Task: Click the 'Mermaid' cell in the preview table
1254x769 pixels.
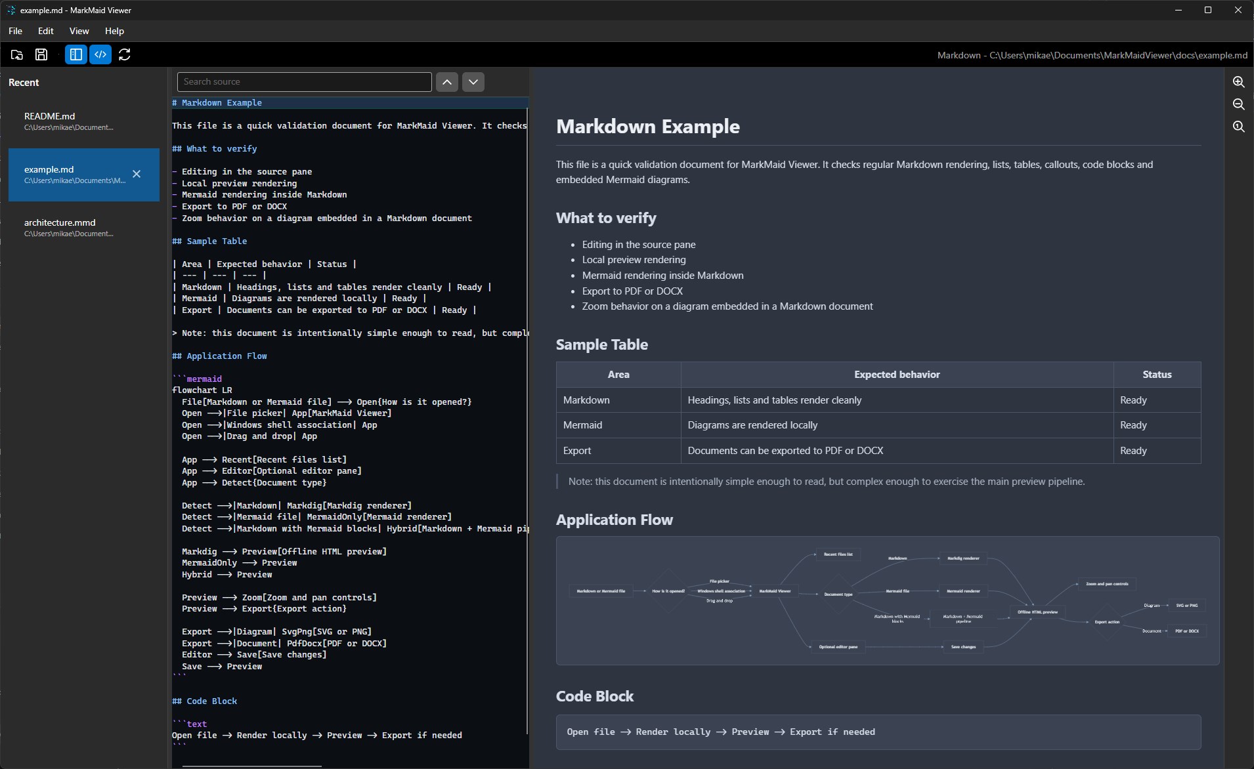Action: tap(618, 425)
